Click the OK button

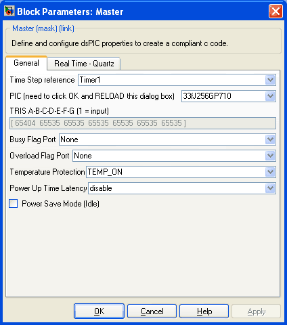point(99,311)
